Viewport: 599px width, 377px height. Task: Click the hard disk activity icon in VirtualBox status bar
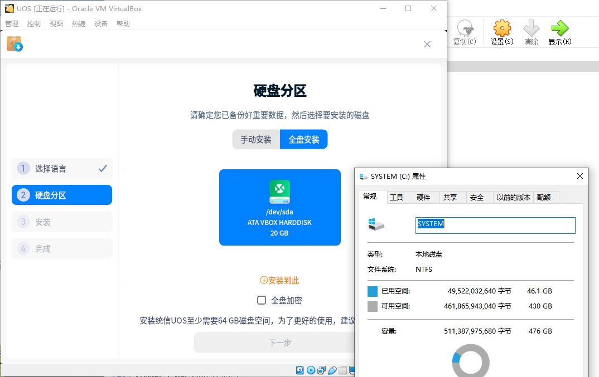tap(300, 370)
